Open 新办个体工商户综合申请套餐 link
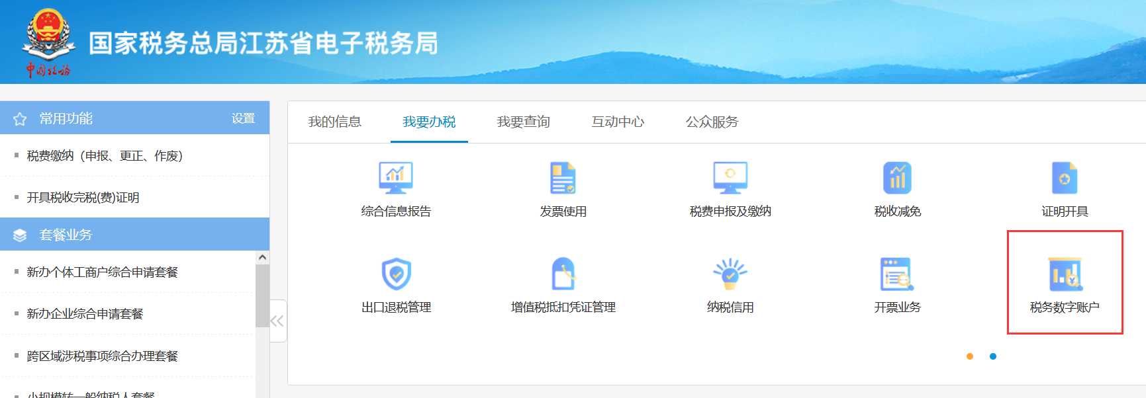 coord(102,272)
